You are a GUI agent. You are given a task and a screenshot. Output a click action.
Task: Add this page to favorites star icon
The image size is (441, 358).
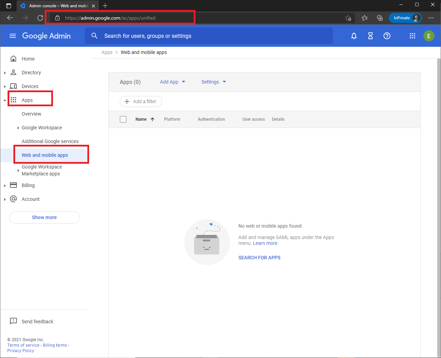[x=348, y=18]
